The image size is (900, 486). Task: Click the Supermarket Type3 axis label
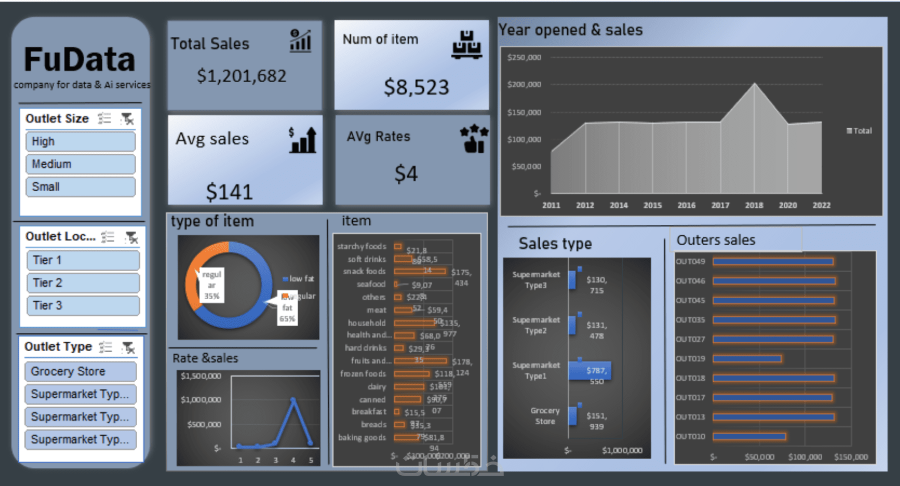coord(536,280)
